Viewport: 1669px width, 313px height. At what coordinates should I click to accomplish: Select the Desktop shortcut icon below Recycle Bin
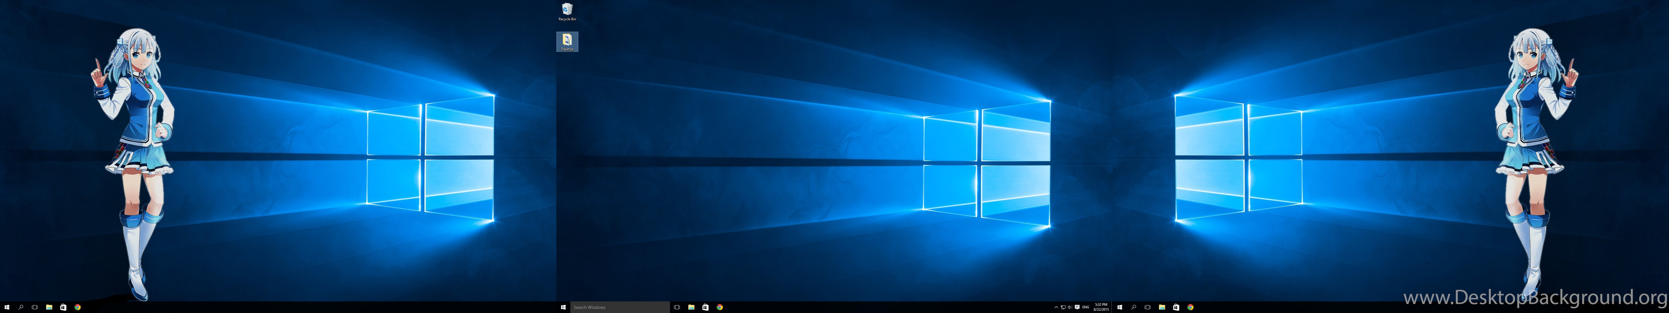point(567,41)
